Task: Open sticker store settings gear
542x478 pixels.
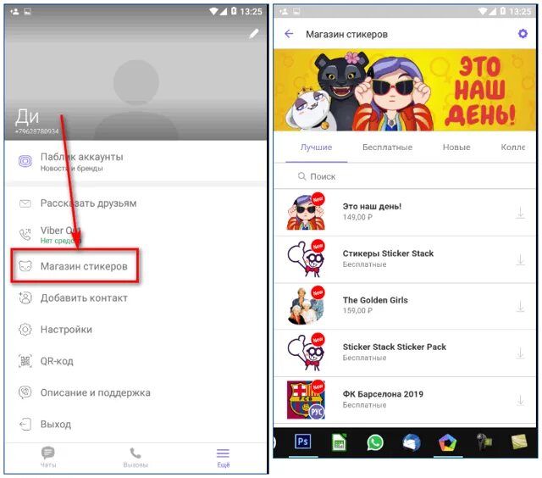Action: tap(523, 34)
